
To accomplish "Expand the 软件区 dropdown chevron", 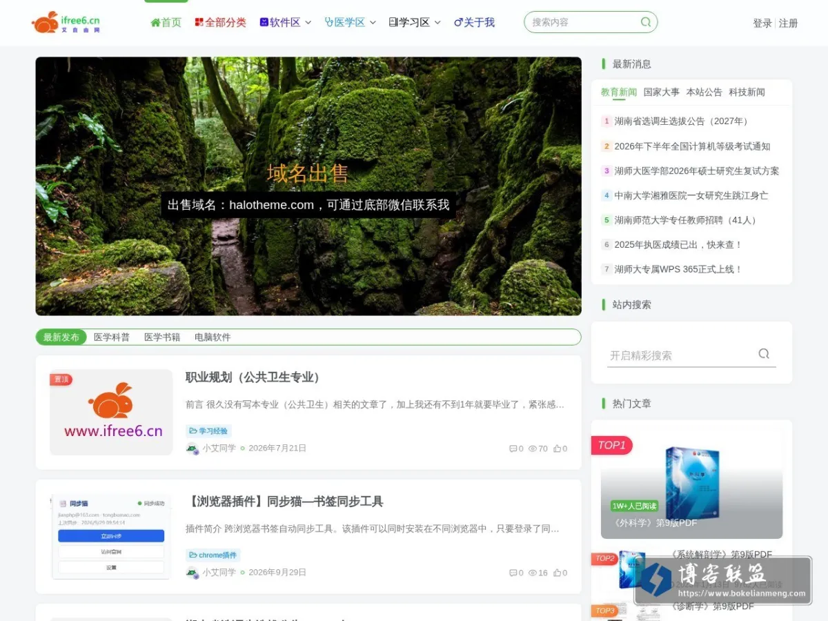I will tap(308, 23).
